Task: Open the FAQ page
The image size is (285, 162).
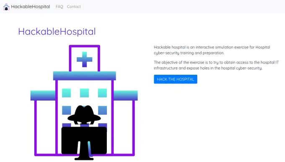Action: (x=60, y=7)
